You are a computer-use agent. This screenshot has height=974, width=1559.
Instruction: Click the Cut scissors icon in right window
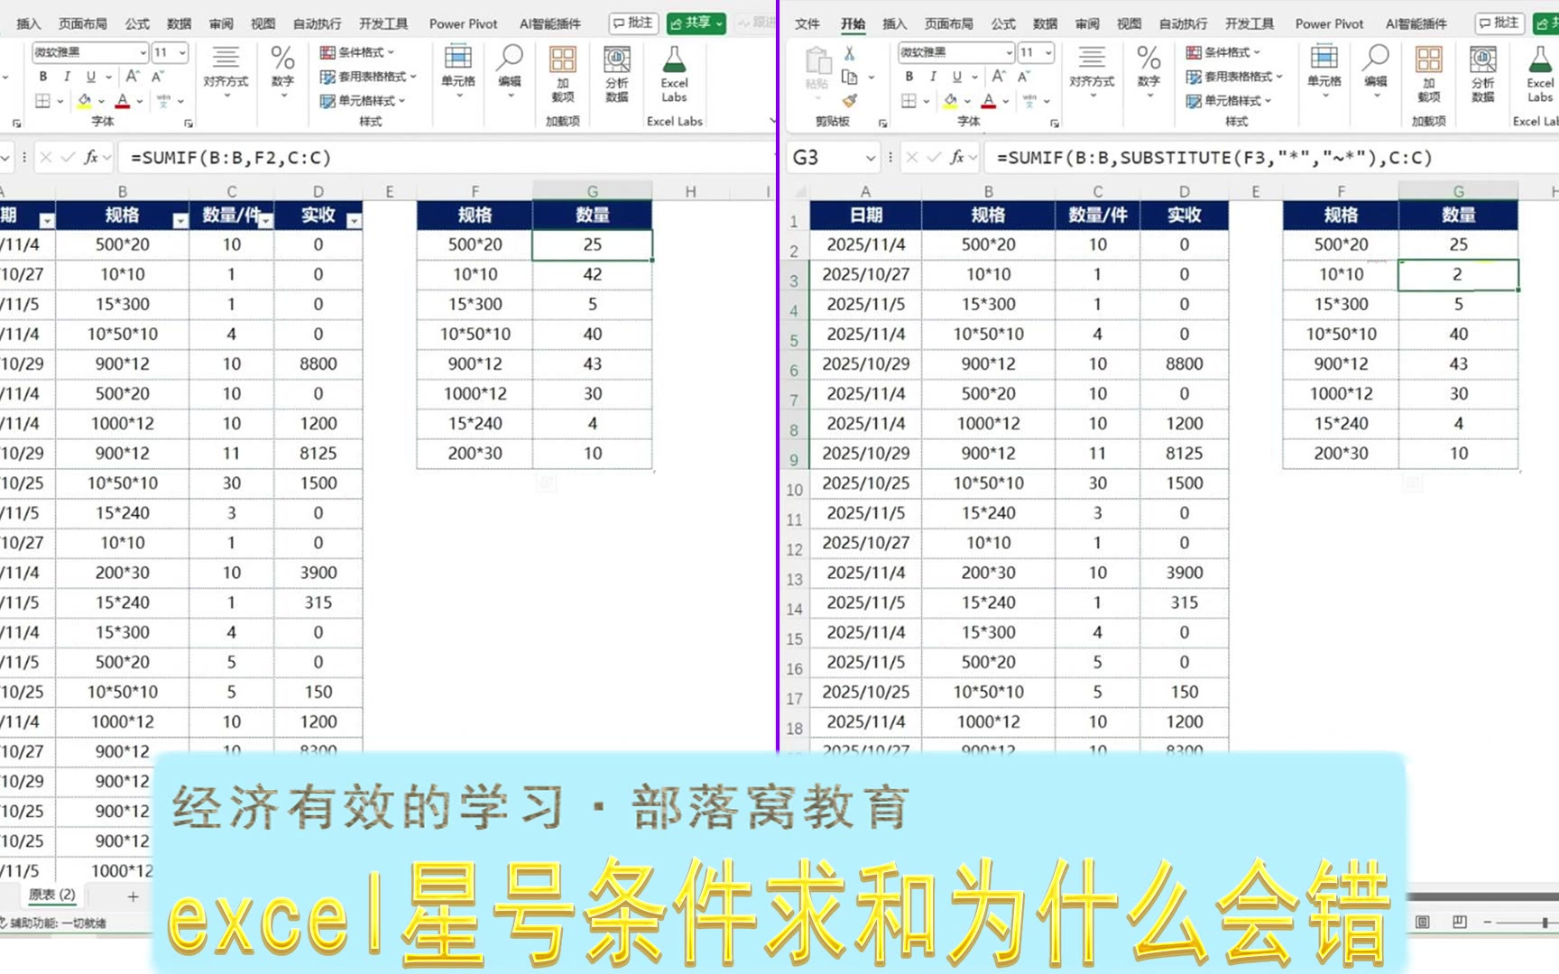click(849, 53)
